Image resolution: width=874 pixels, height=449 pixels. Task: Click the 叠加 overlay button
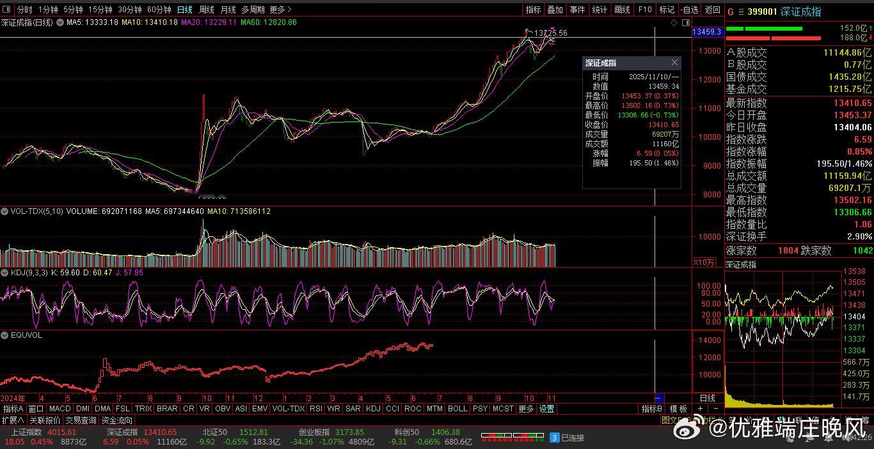(x=555, y=10)
